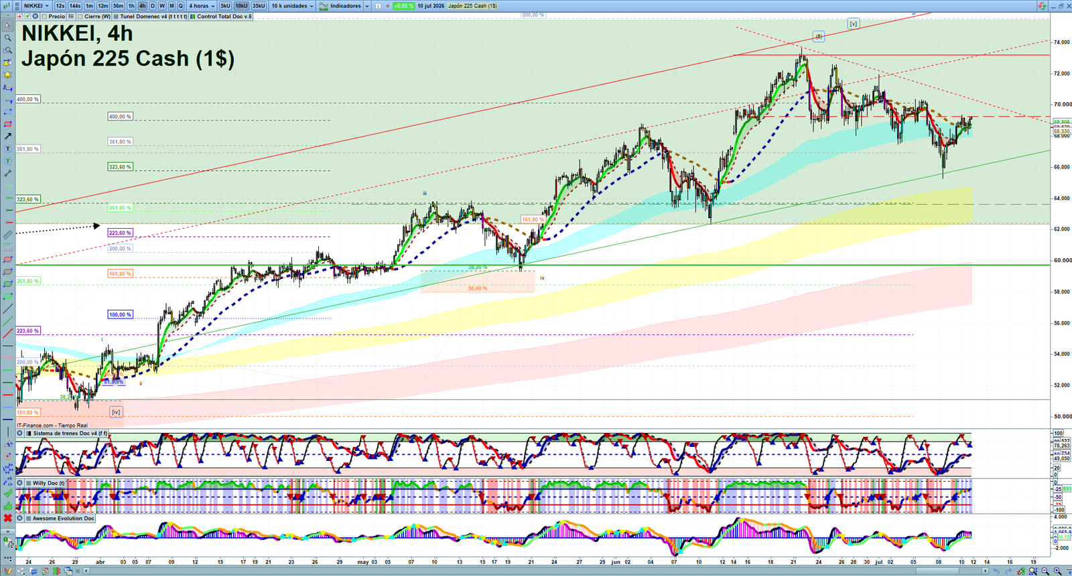Viewport: 1072px width, 576px height.
Task: Close the Sistema de trenes Doc panel
Action: tap(19, 434)
